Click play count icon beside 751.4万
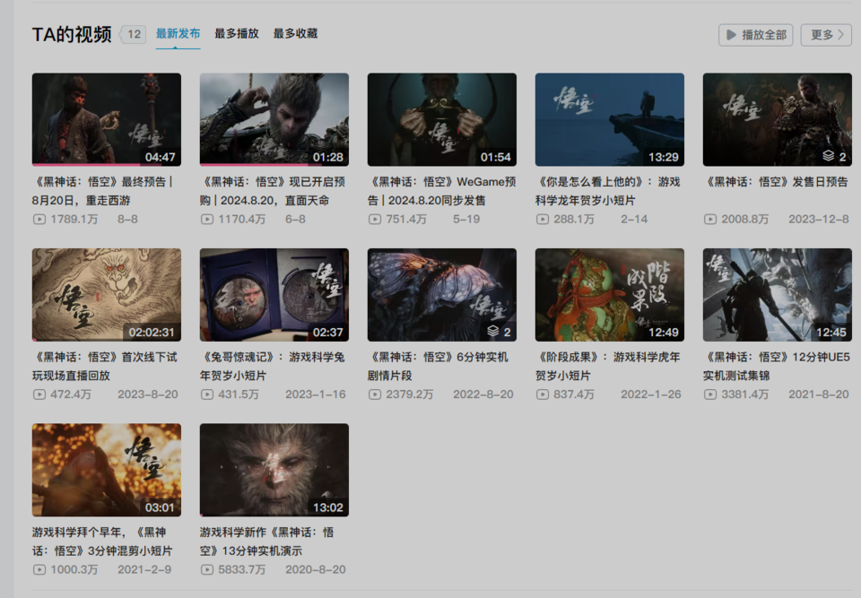The height and width of the screenshot is (598, 861). 375,219
